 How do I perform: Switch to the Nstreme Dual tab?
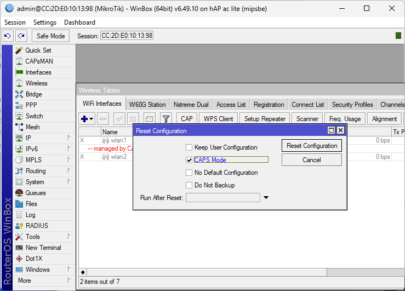pos(191,105)
